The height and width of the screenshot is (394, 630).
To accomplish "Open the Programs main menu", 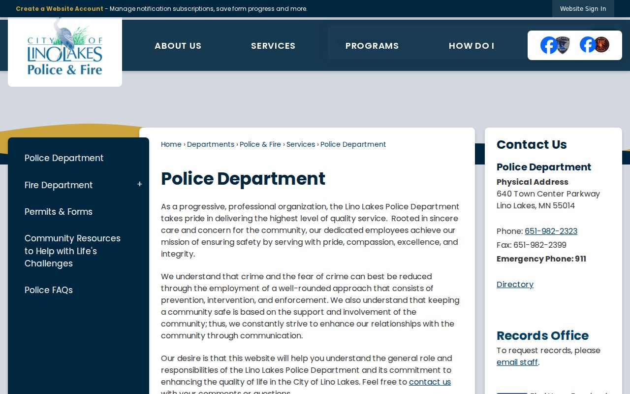I will [x=372, y=46].
